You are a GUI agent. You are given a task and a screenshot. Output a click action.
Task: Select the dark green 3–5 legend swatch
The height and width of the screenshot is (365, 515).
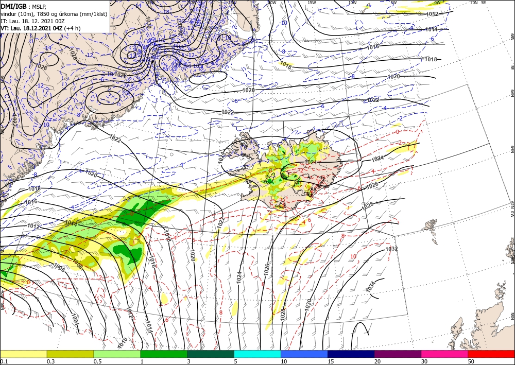tap(211, 354)
